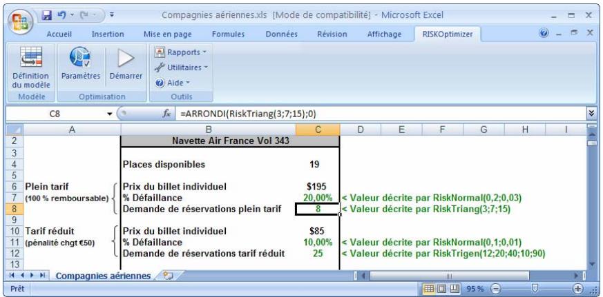Select the Compagnies aériennes sheet tab
603x297 pixels.
pos(103,276)
